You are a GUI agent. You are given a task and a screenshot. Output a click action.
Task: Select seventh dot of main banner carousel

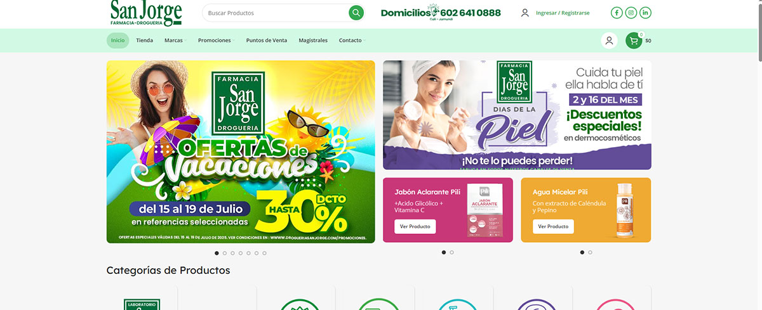click(x=264, y=253)
